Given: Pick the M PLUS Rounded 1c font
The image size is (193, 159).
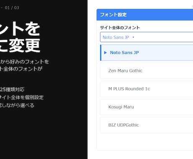Looking at the screenshot, I should point(146,89).
